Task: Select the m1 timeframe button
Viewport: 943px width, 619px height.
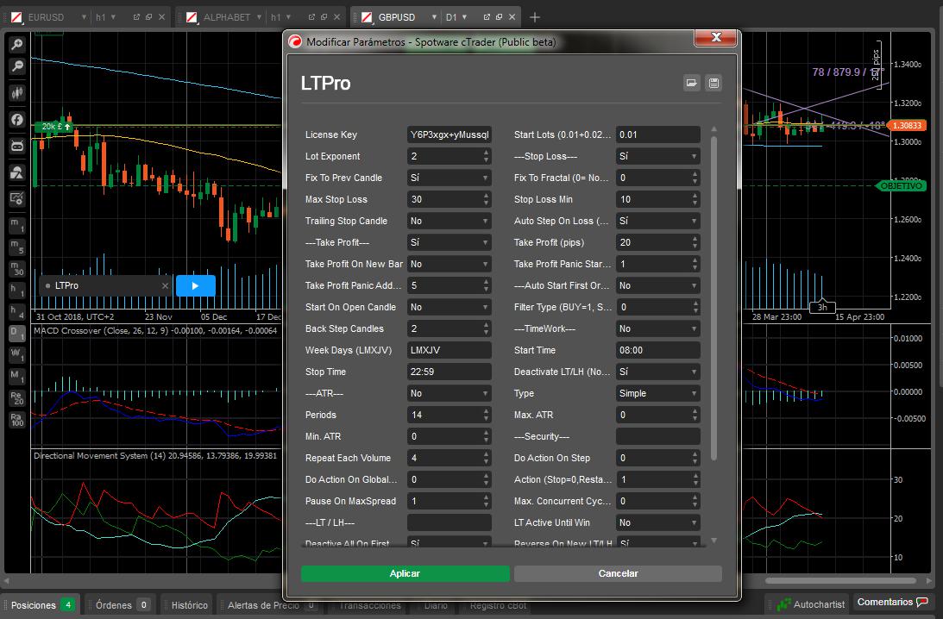Action: click(x=17, y=225)
